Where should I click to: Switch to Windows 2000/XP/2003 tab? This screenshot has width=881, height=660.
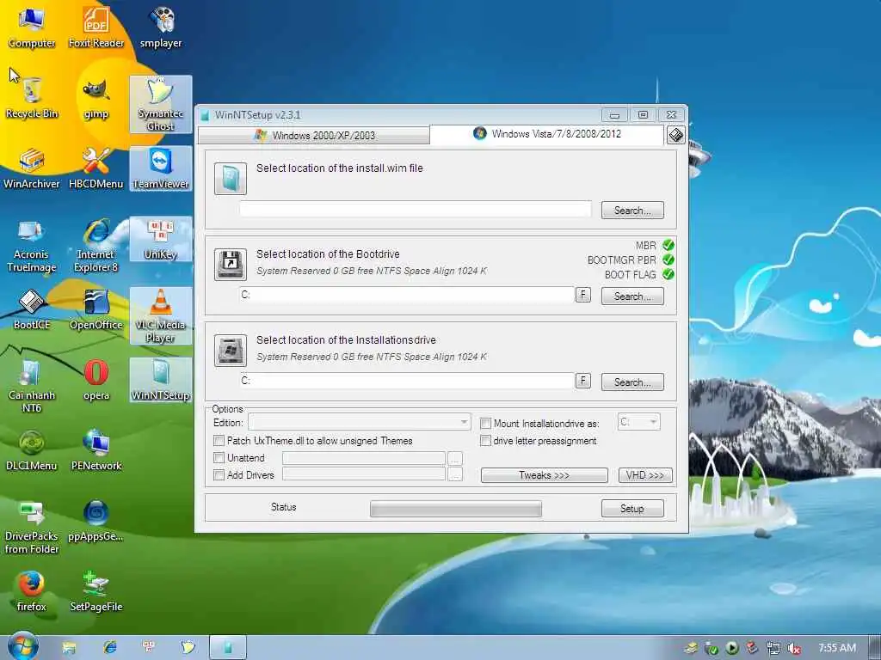[315, 135]
